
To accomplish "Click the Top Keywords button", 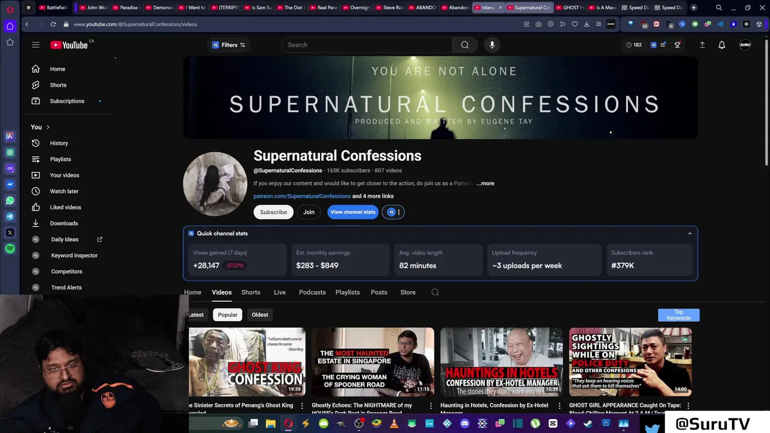I will tap(679, 315).
